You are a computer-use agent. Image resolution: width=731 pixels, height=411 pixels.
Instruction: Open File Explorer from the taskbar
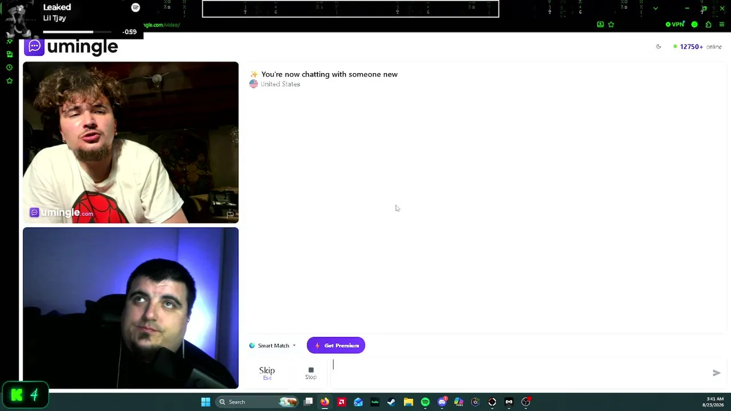coord(408,402)
